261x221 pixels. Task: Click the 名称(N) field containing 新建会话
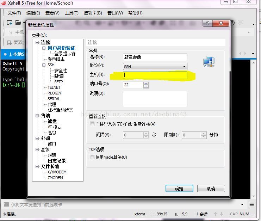click(x=155, y=57)
